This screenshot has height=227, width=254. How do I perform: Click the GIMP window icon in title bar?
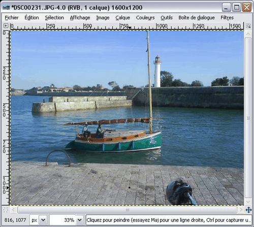(x=6, y=7)
